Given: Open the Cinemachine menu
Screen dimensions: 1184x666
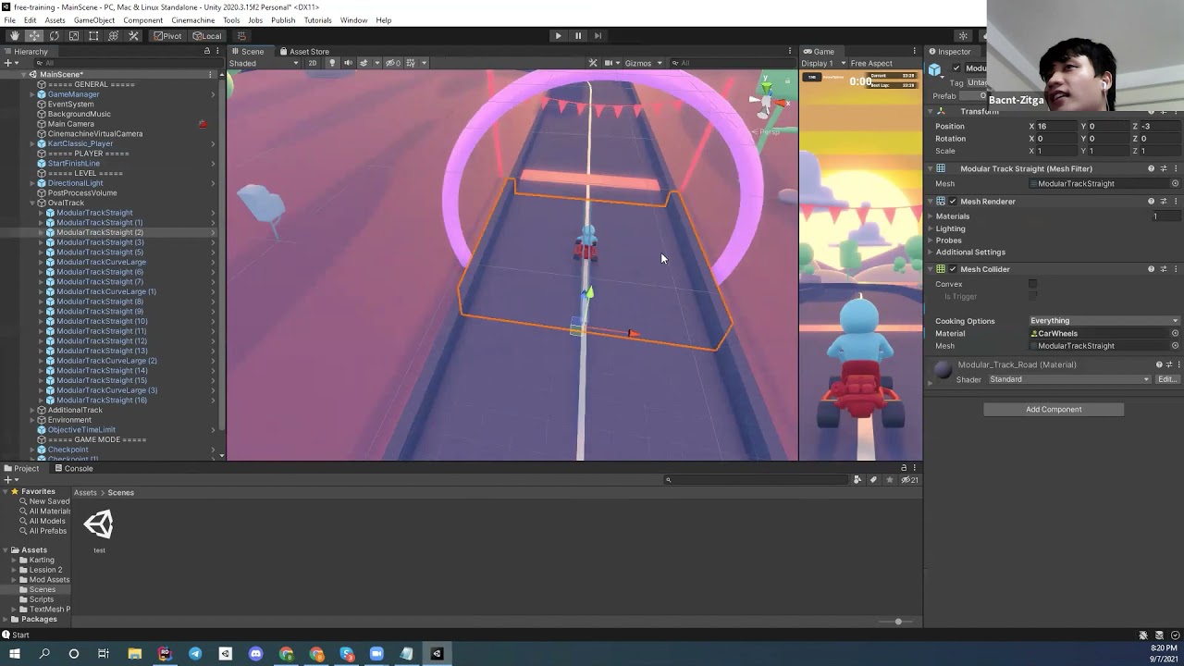Looking at the screenshot, I should click(x=192, y=20).
